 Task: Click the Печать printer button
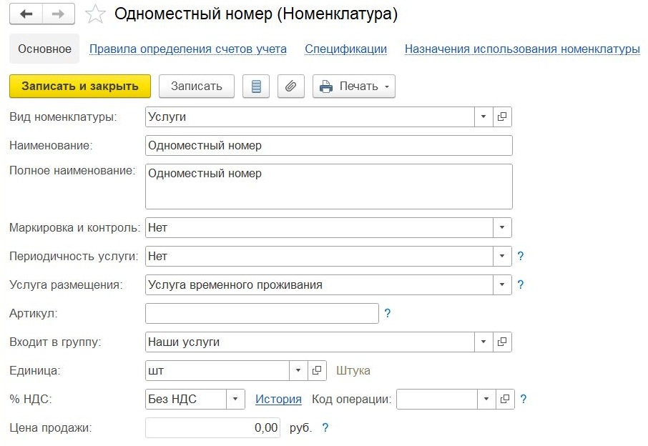click(x=354, y=86)
